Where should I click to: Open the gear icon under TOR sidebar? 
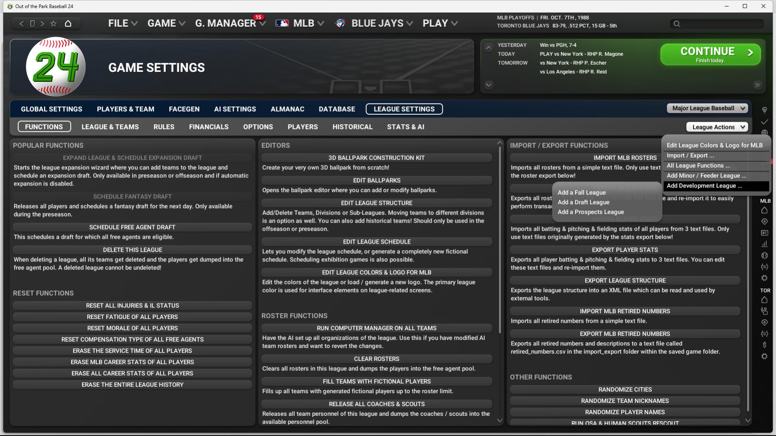[764, 356]
